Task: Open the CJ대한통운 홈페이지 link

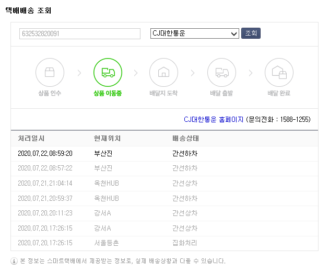Action: 214,119
